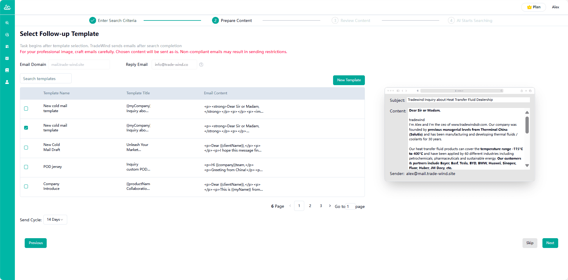The image size is (568, 280).
Task: Jump to pagination page 2
Action: tap(310, 206)
